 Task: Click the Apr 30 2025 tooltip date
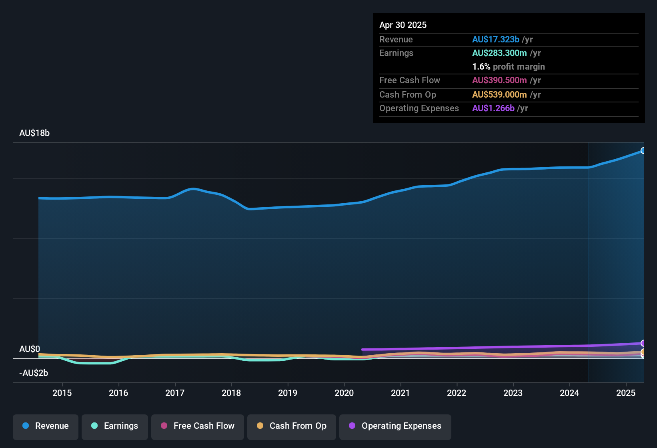tap(403, 25)
